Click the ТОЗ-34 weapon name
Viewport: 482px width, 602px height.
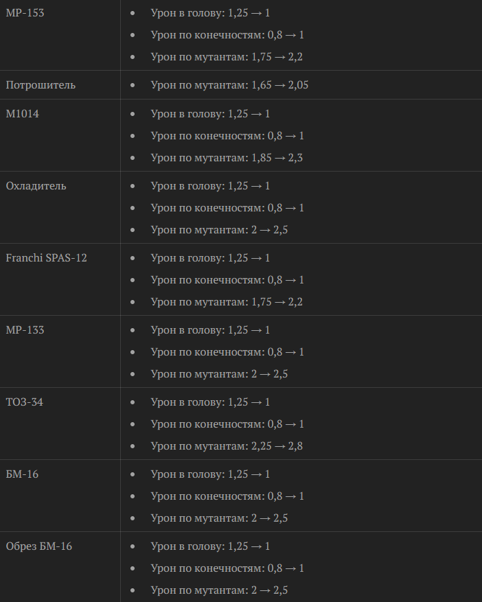coord(24,402)
